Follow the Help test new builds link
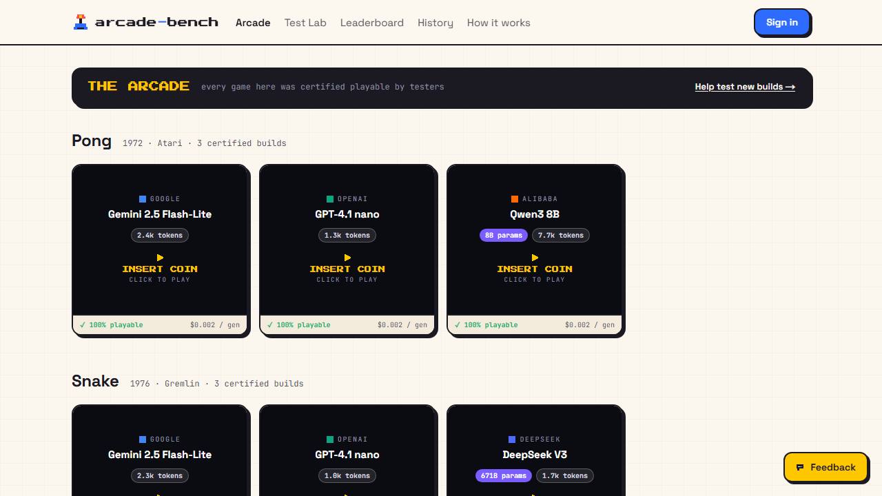 tap(745, 87)
